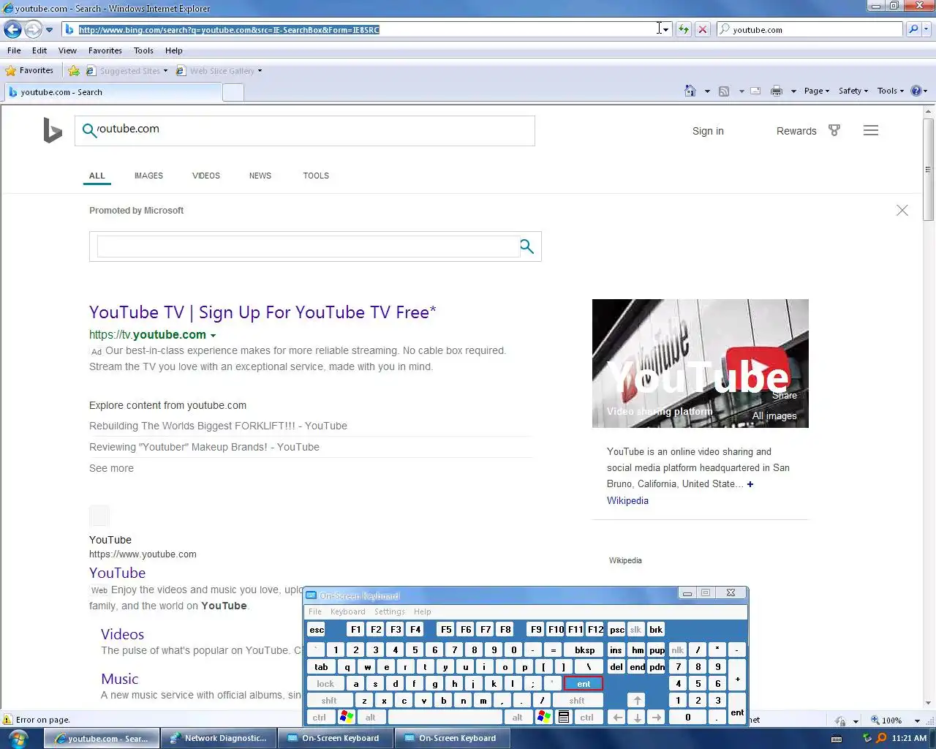This screenshot has width=936, height=749.
Task: Open the Favorites menu in the menu bar
Action: pos(105,50)
